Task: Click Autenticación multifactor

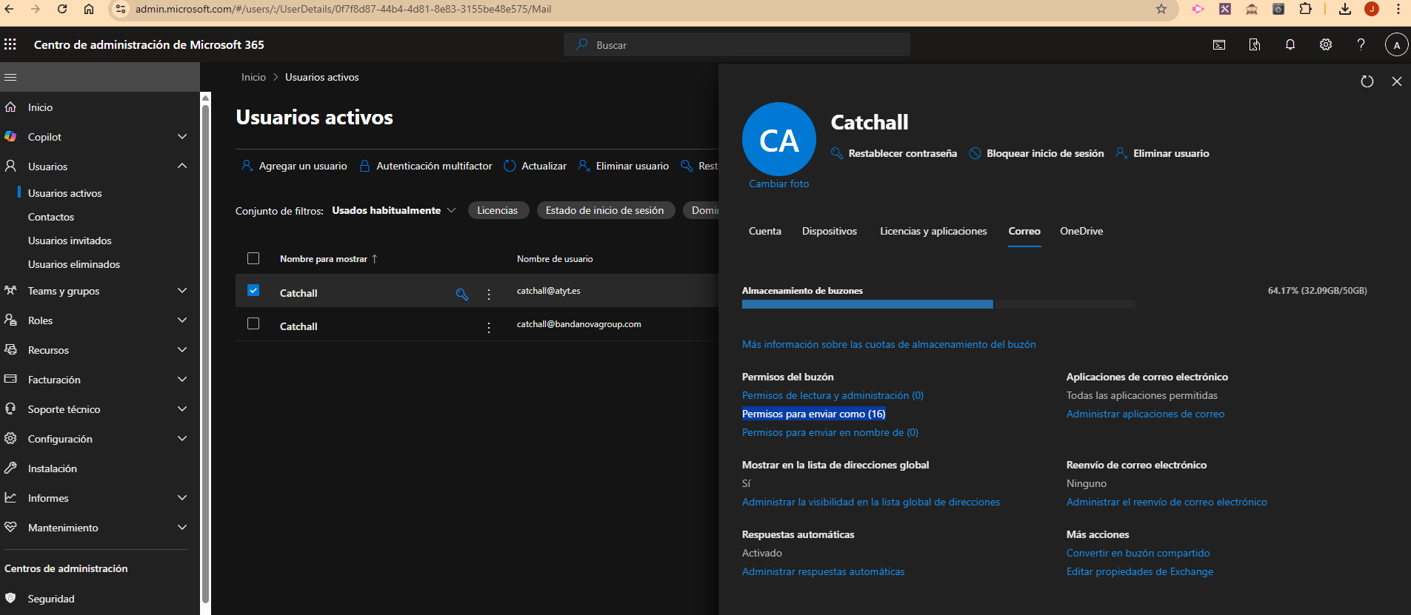Action: [x=426, y=166]
